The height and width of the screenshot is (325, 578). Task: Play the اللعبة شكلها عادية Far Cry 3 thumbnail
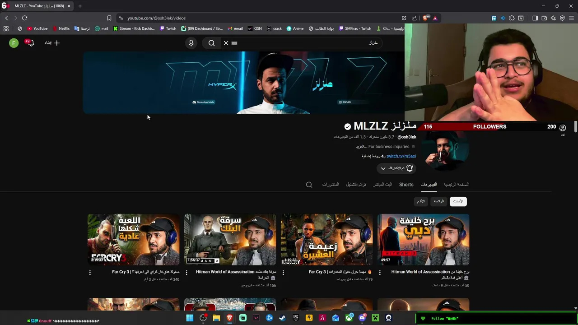(x=133, y=239)
